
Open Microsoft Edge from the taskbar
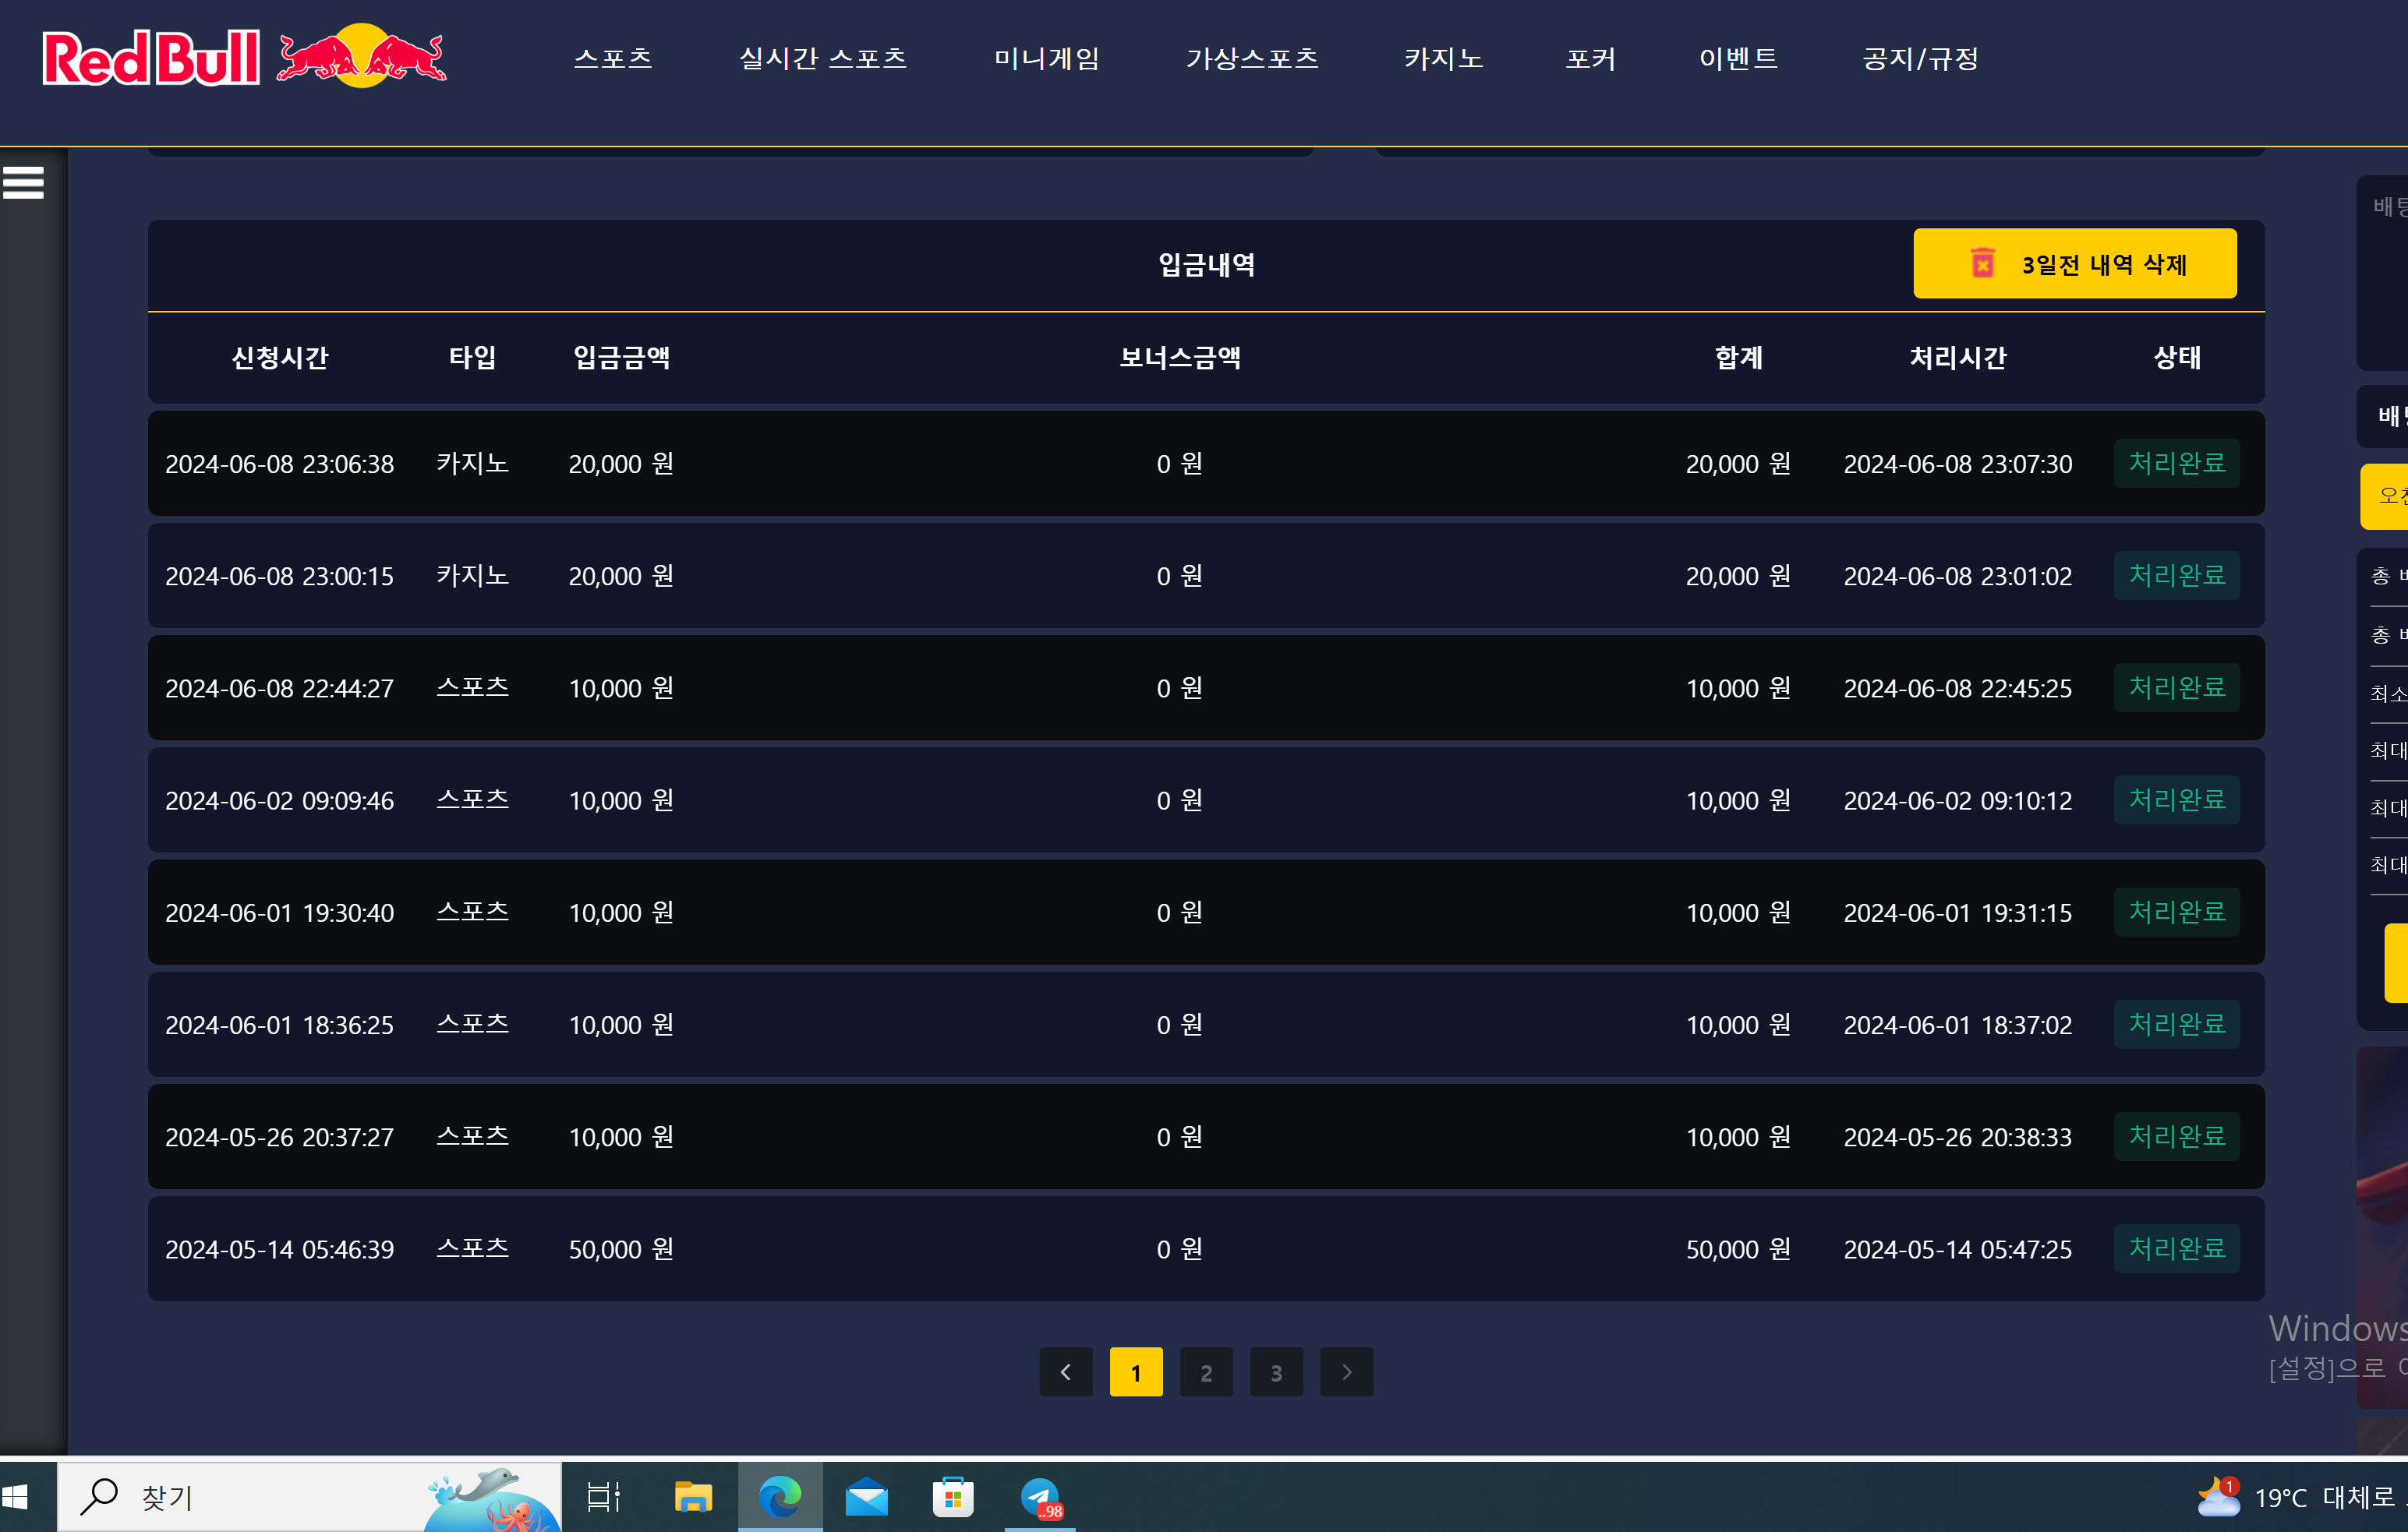pyautogui.click(x=779, y=1496)
